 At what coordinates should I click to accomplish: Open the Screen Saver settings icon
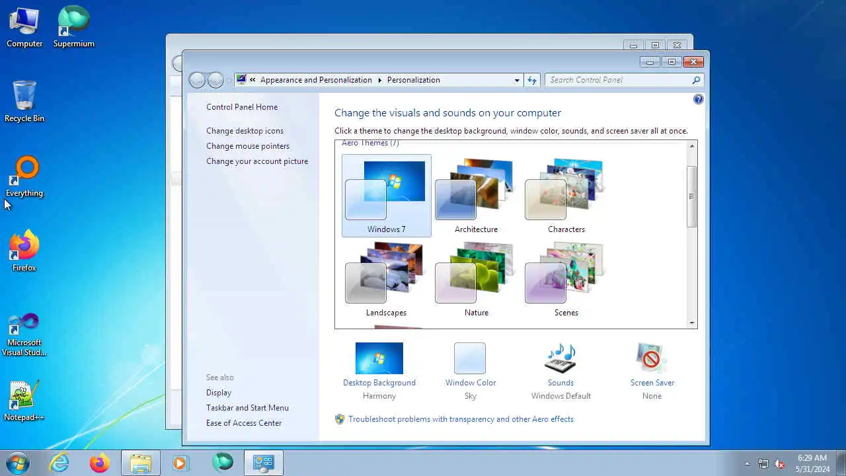click(652, 358)
